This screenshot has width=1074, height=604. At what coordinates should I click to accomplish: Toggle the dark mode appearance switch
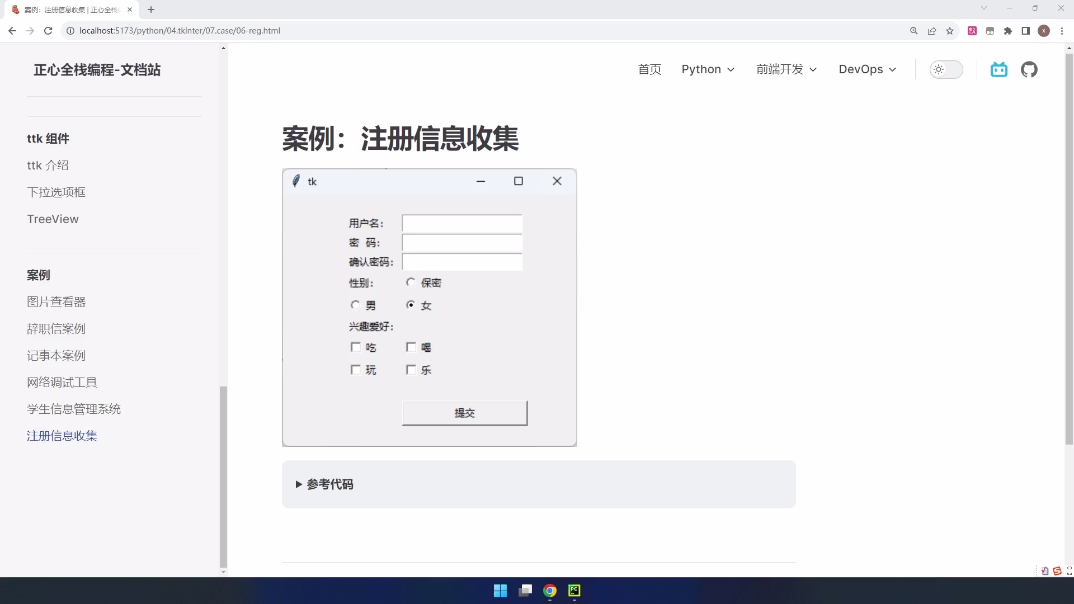click(946, 69)
